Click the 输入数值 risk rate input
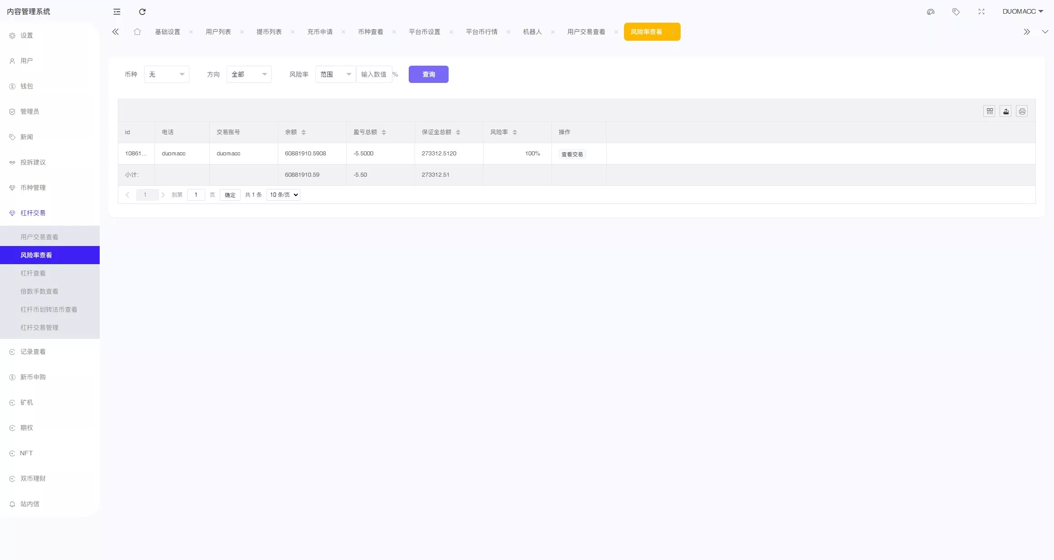This screenshot has width=1054, height=560. point(374,74)
